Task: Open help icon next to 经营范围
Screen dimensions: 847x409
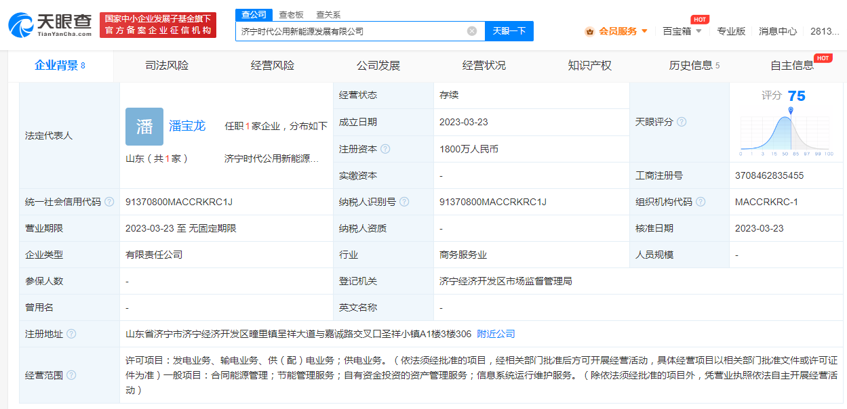Action: pyautogui.click(x=71, y=375)
